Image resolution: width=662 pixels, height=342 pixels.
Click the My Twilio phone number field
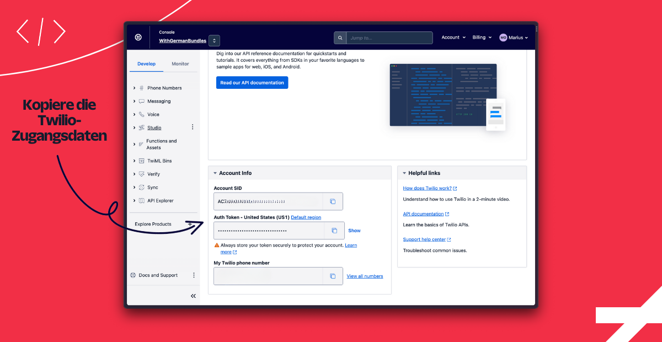click(268, 276)
